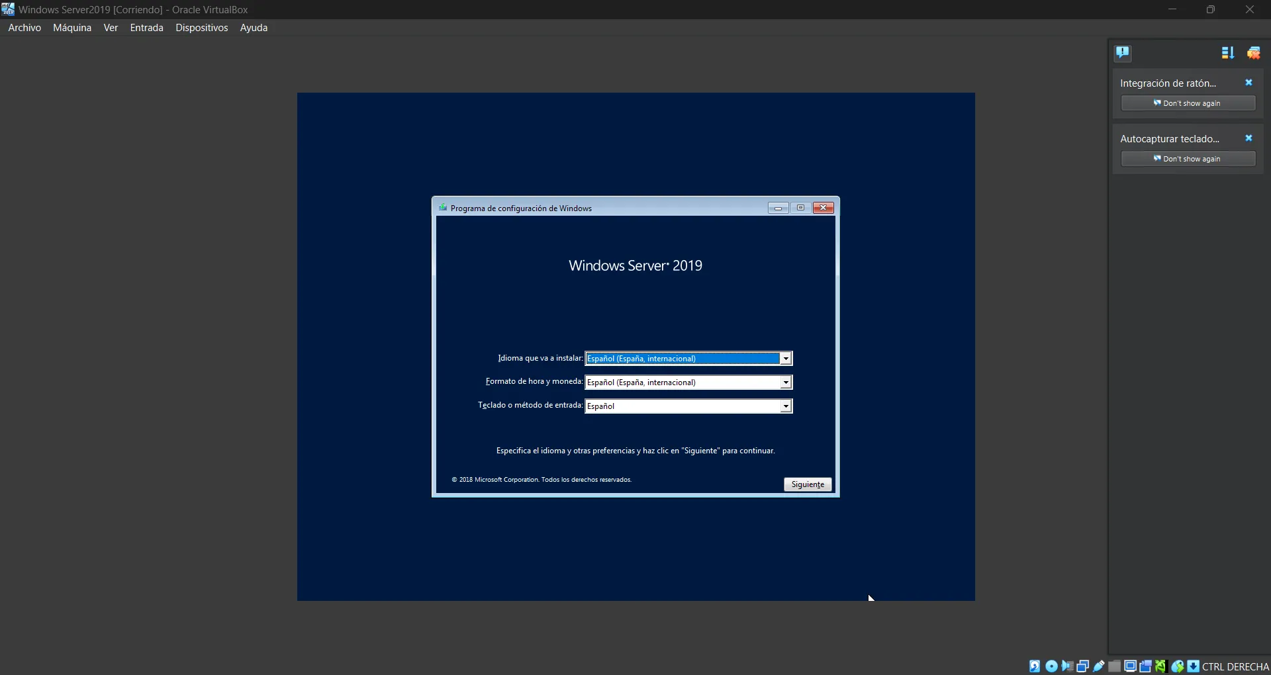1271x675 pixels.
Task: Open the audio settings indicator in status bar
Action: coord(1067,666)
